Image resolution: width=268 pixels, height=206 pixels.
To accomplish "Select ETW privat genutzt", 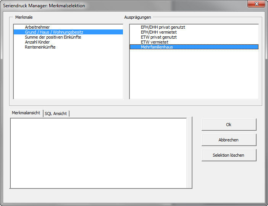I will tap(194, 37).
